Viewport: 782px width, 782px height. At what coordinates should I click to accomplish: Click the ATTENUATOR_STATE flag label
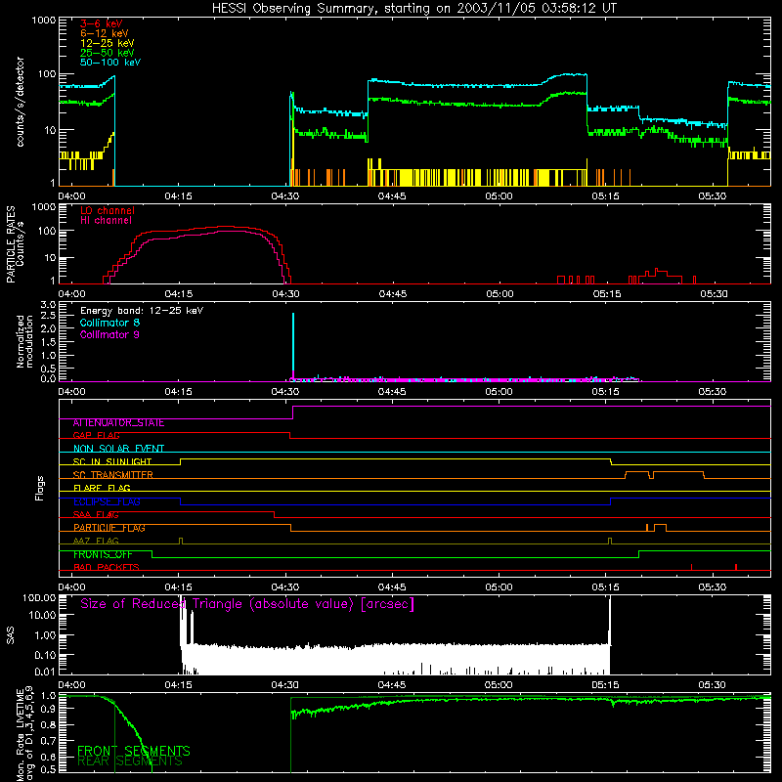click(118, 423)
